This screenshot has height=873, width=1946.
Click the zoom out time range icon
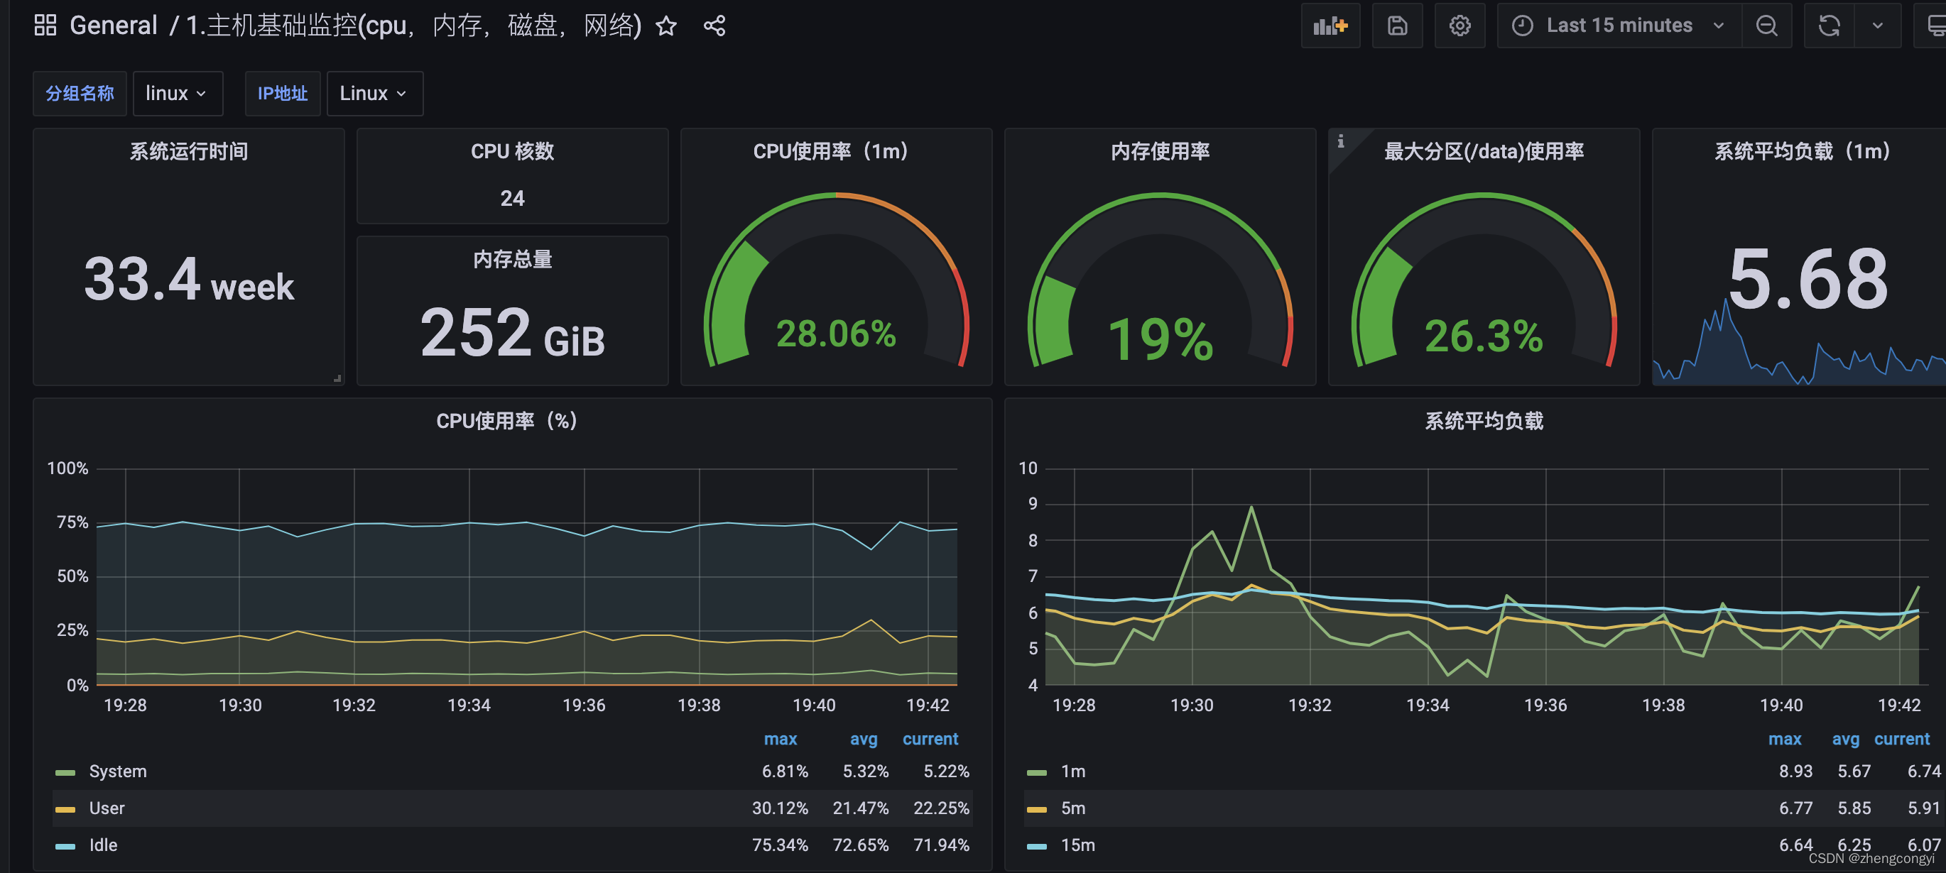[x=1766, y=26]
